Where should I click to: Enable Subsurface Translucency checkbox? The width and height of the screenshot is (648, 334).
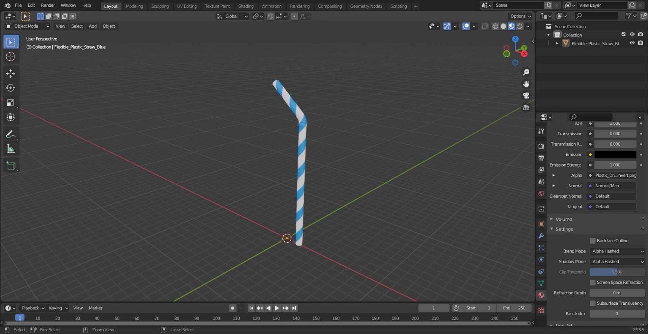(592, 303)
